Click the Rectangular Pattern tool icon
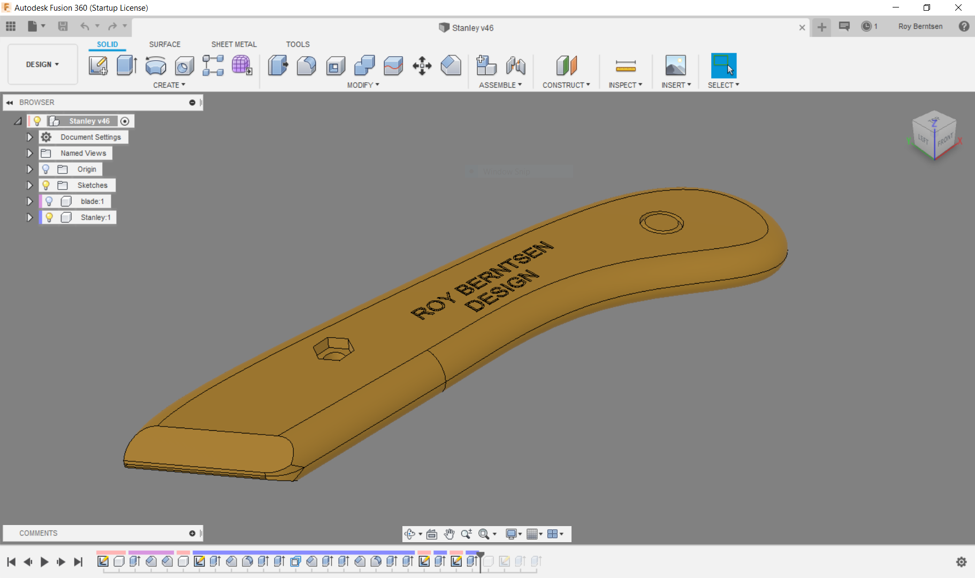The width and height of the screenshot is (975, 578). click(x=213, y=65)
